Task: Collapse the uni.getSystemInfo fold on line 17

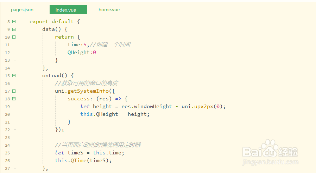Action: pyautogui.click(x=14, y=91)
